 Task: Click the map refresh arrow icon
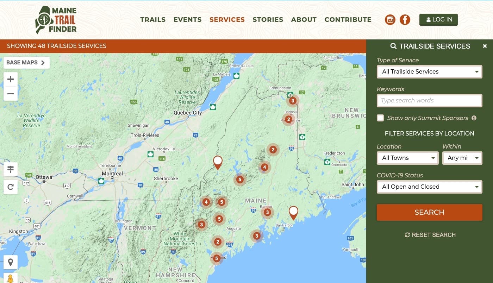click(x=11, y=187)
